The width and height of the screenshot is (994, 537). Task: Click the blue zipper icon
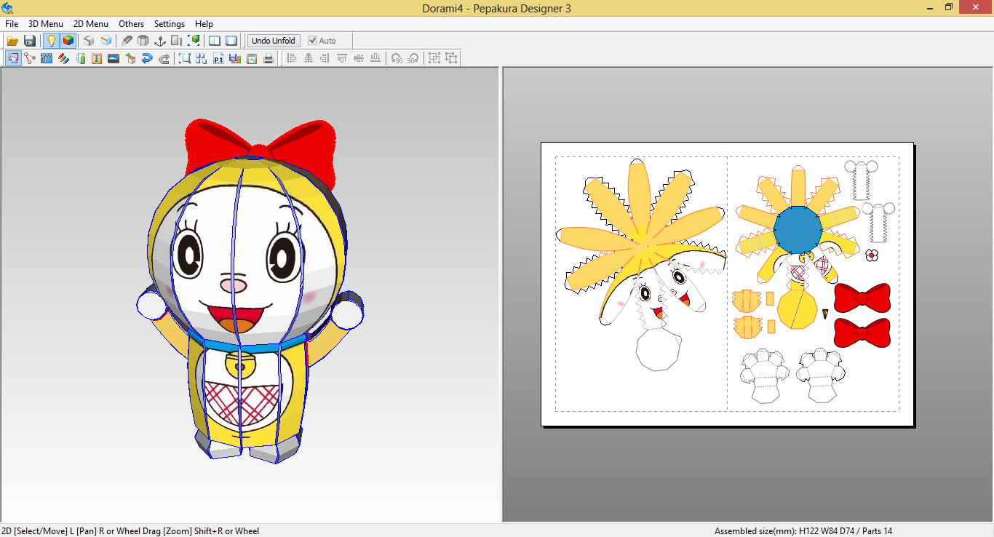click(47, 58)
